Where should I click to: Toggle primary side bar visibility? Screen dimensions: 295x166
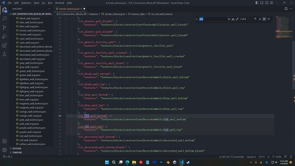pos(257,3)
